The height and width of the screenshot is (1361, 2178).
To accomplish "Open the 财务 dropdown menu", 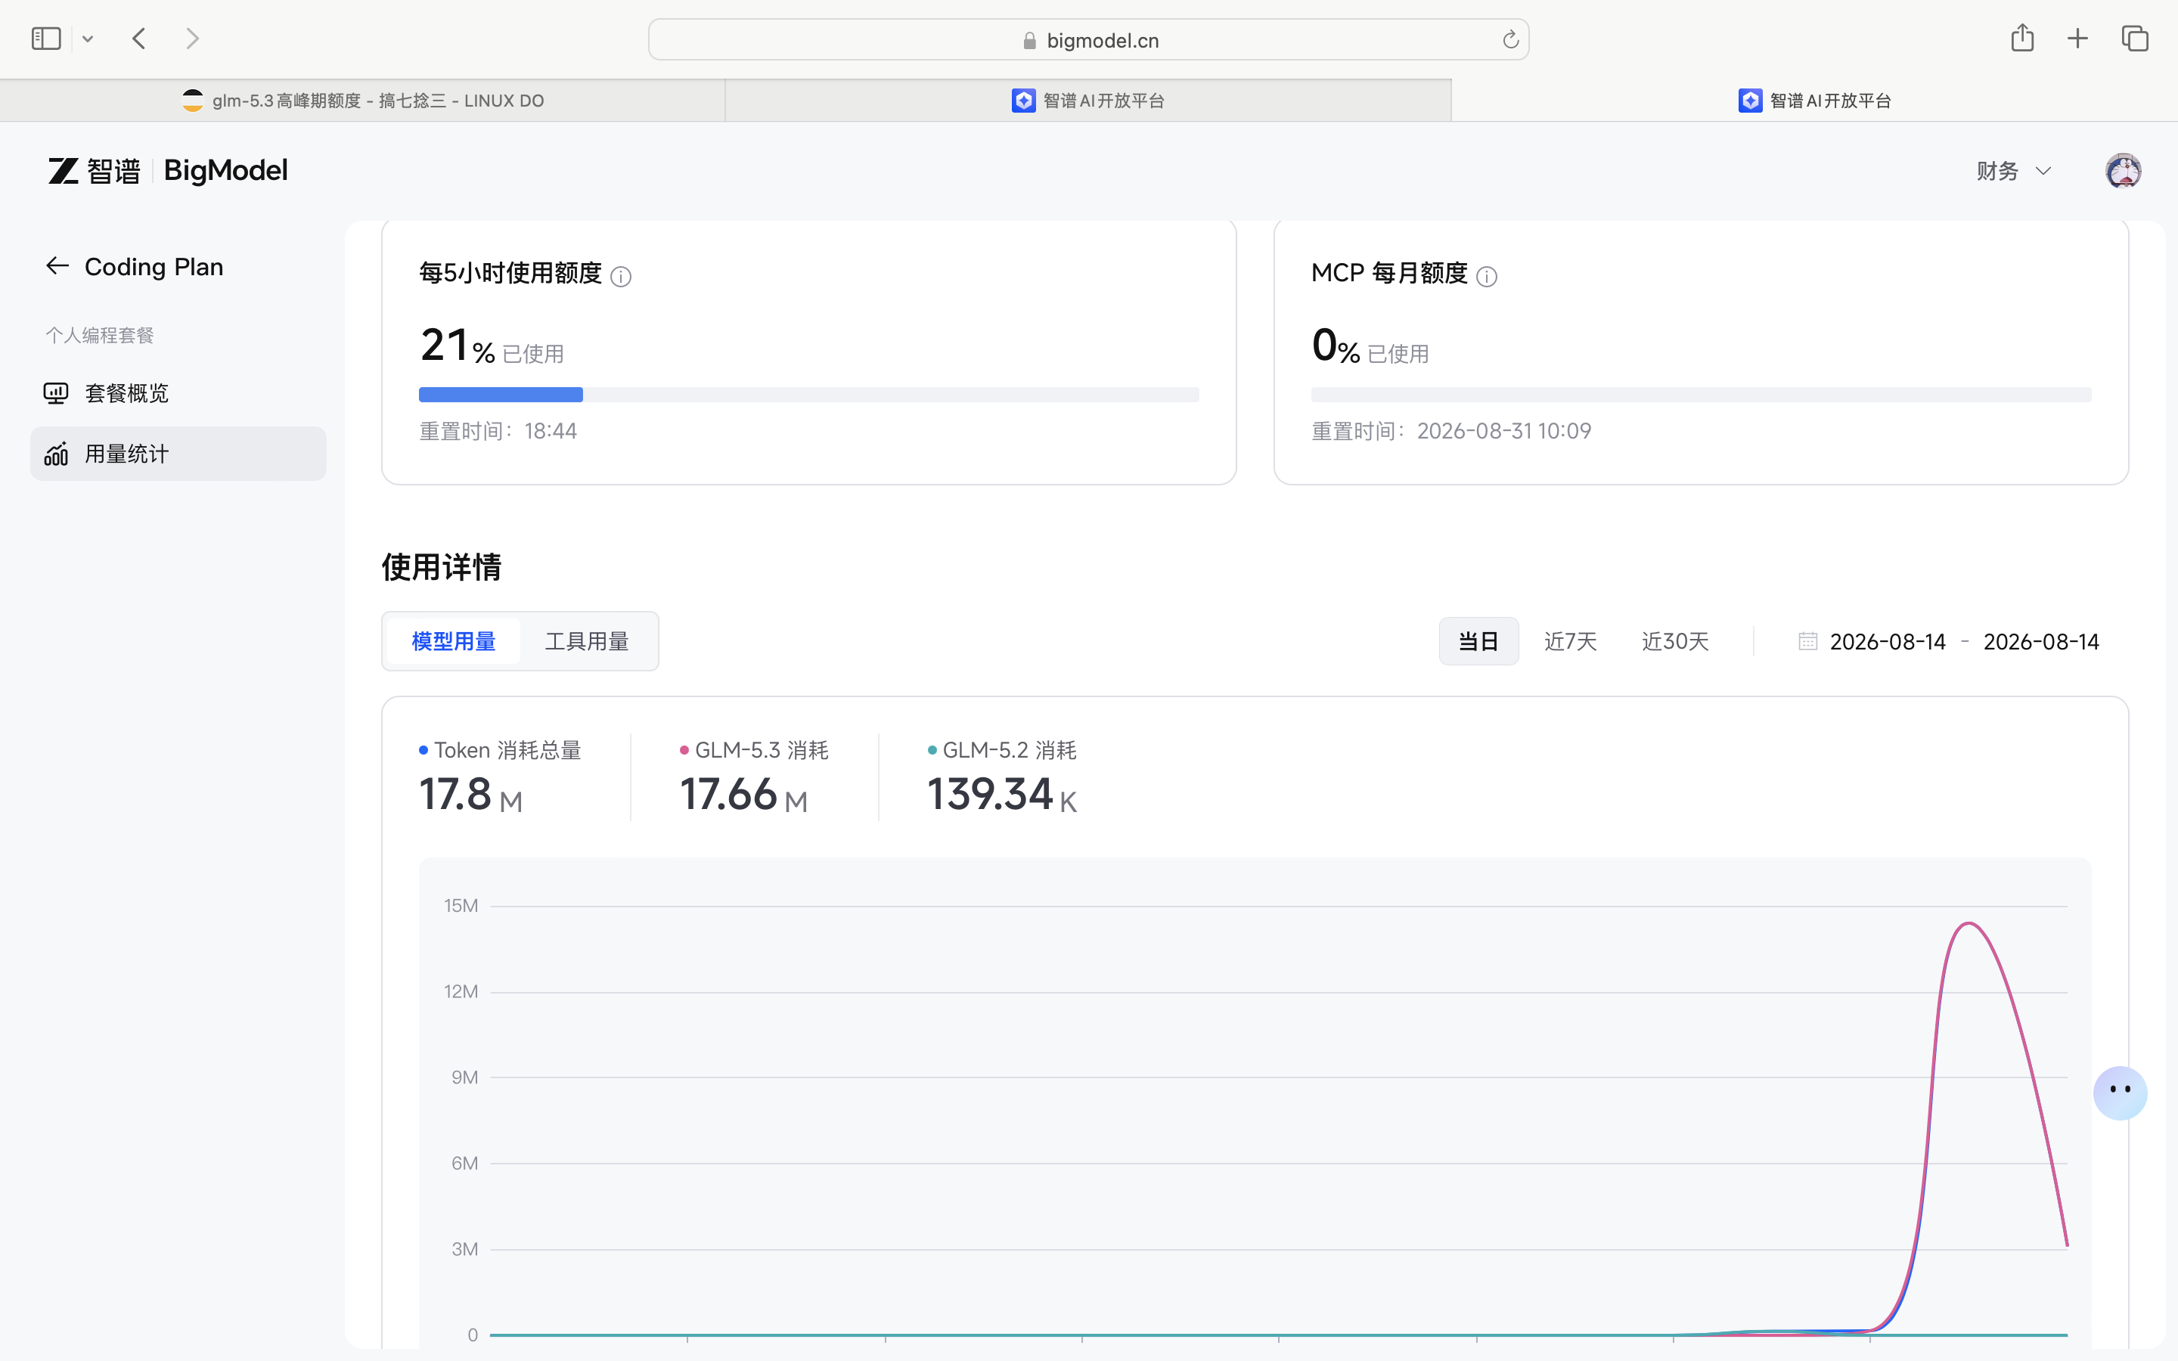I will (x=2013, y=171).
